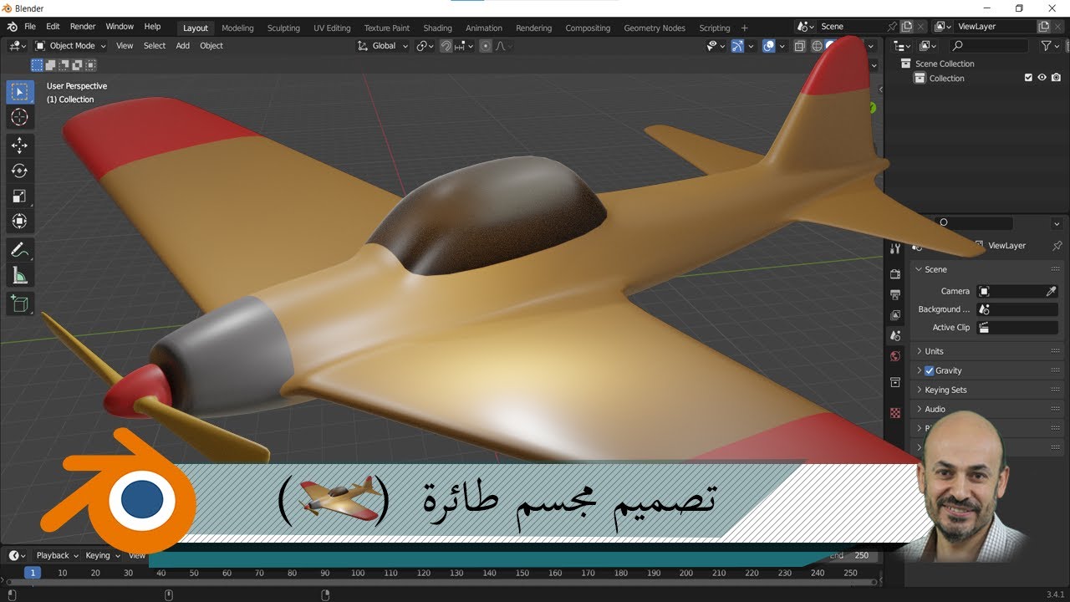
Task: Click frame 100 on timeline ruler
Action: (x=358, y=573)
